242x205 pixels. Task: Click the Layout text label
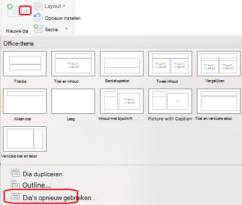[x=53, y=6]
